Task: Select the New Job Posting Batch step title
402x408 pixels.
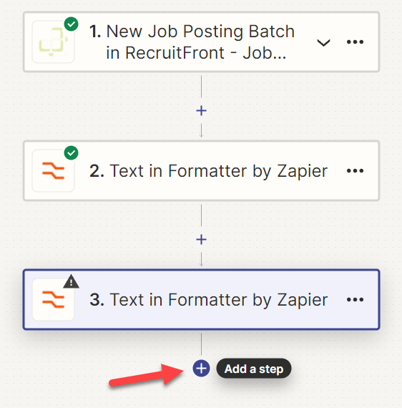Action: (192, 42)
